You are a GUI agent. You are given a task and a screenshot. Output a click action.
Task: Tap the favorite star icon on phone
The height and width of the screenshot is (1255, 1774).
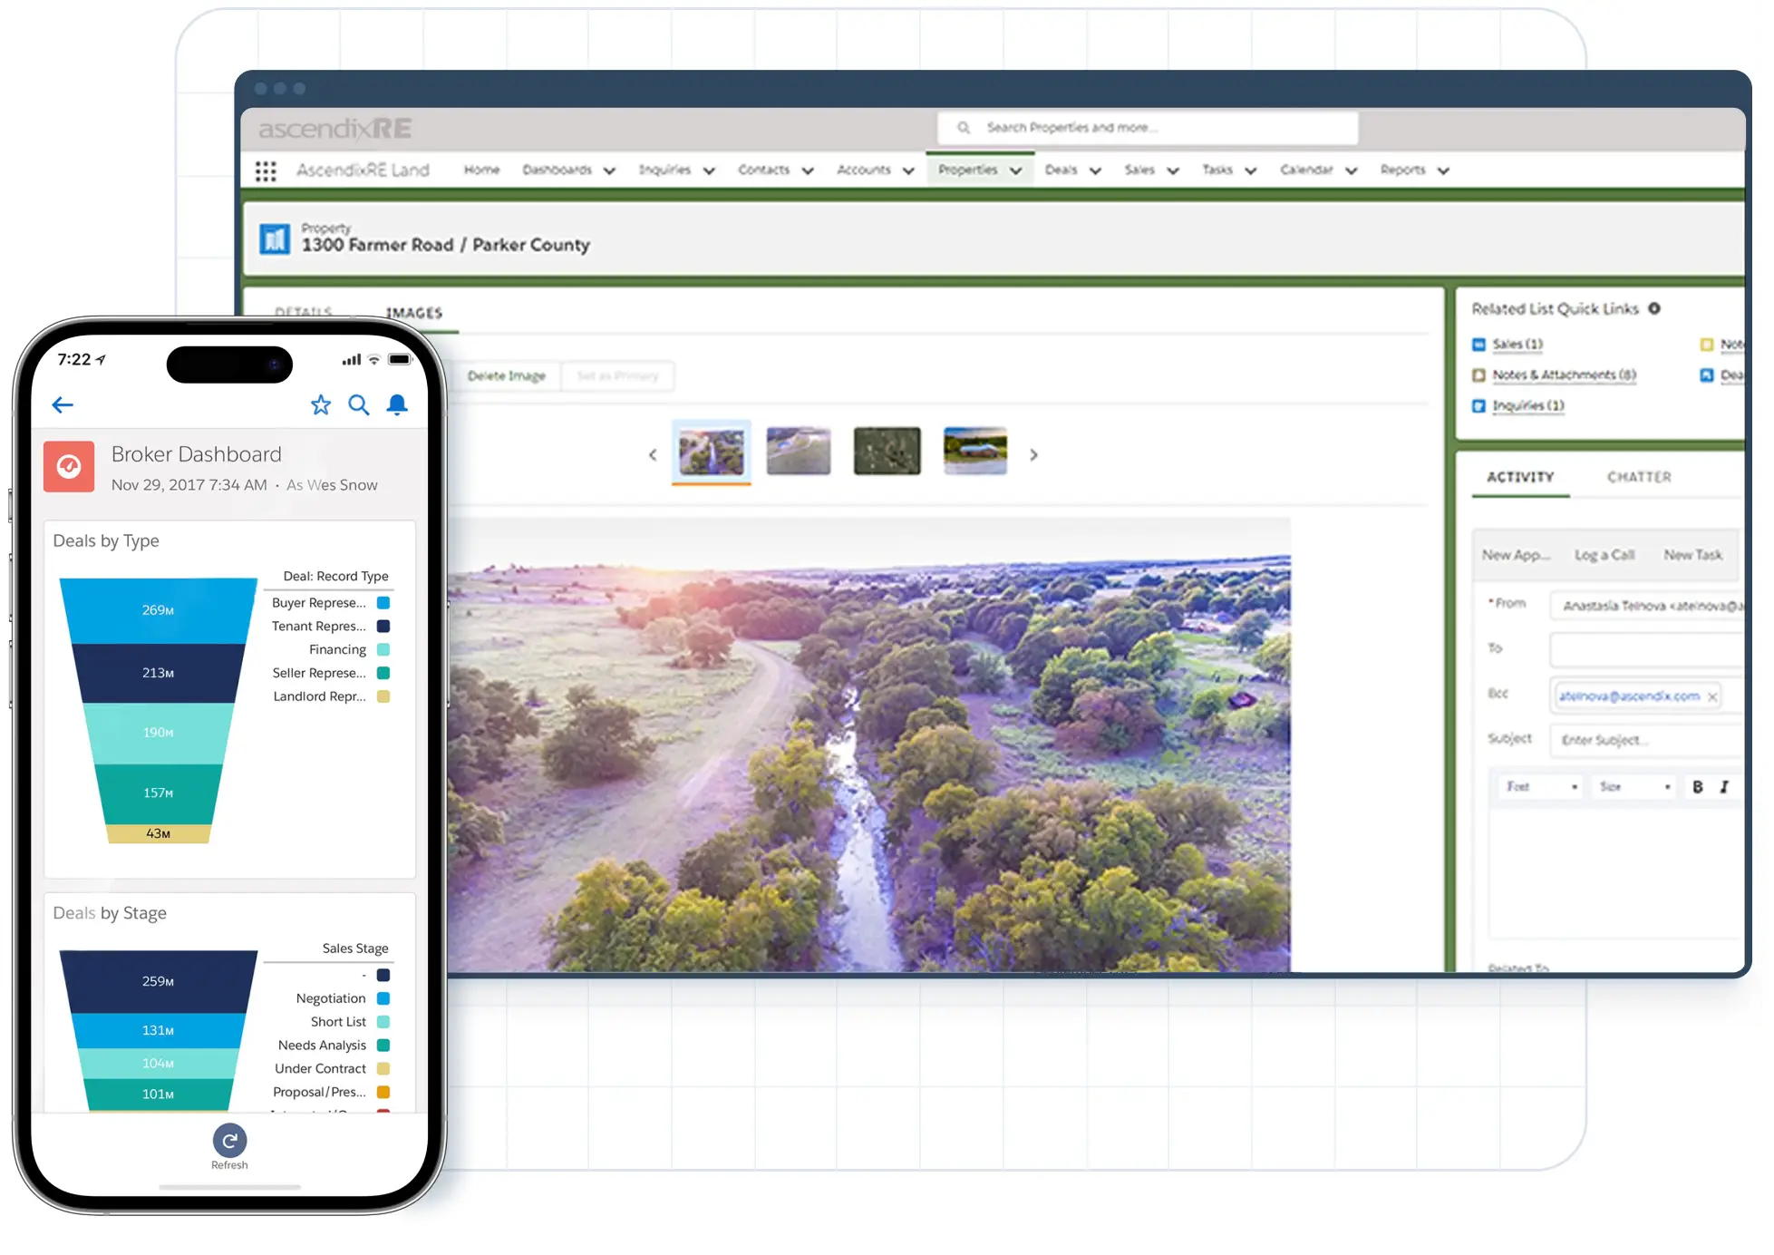(321, 404)
